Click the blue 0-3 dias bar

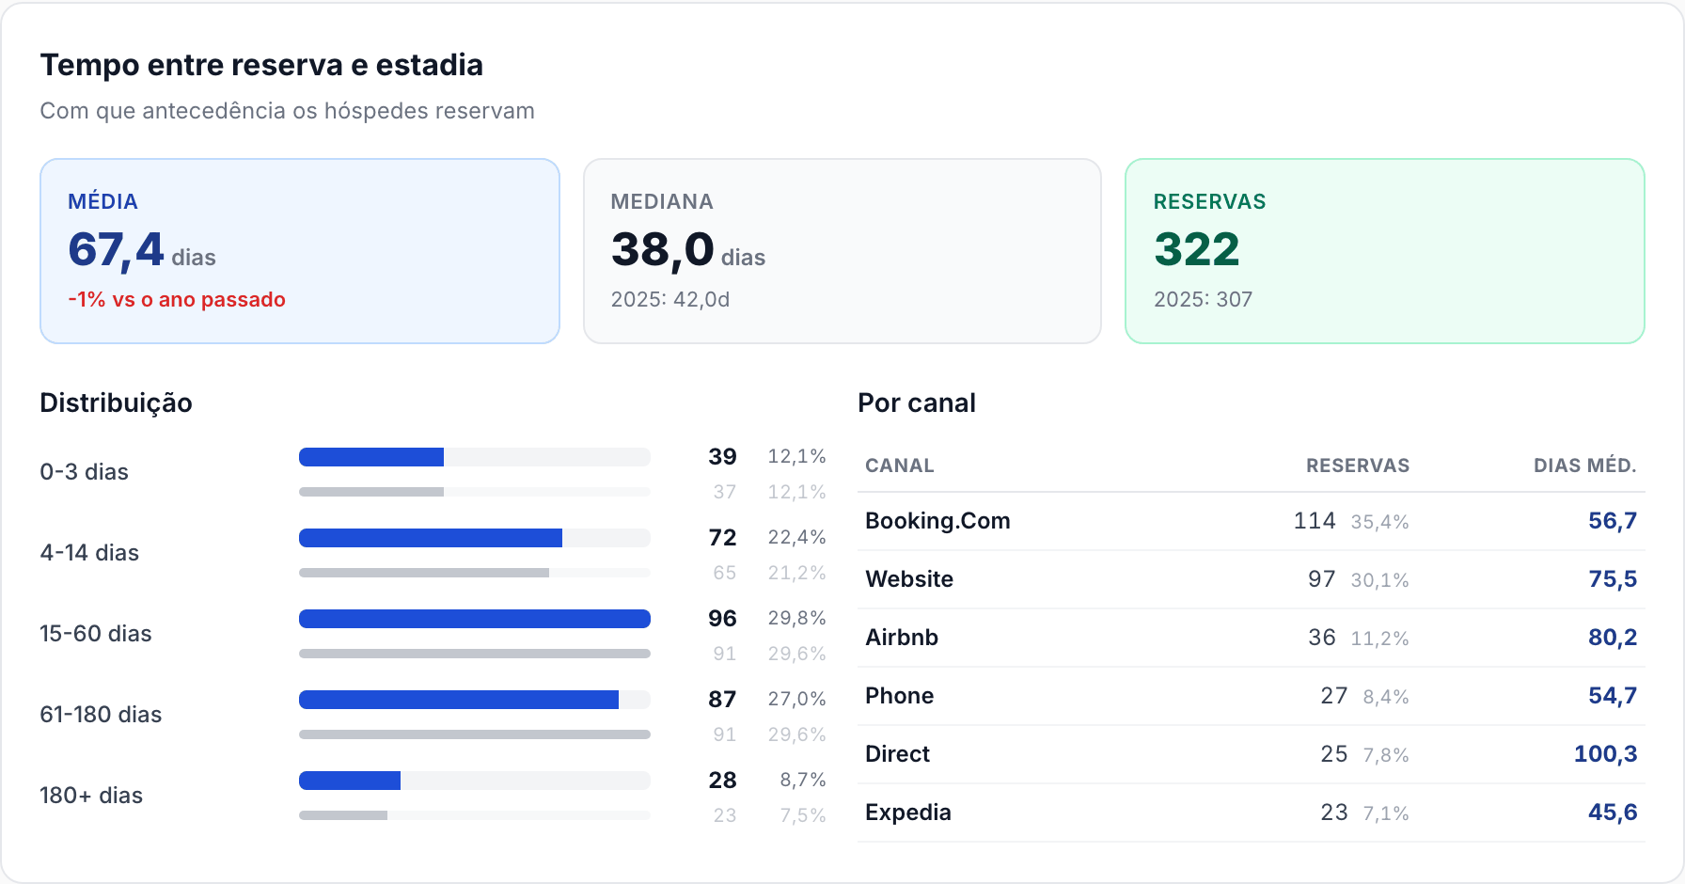(x=371, y=457)
